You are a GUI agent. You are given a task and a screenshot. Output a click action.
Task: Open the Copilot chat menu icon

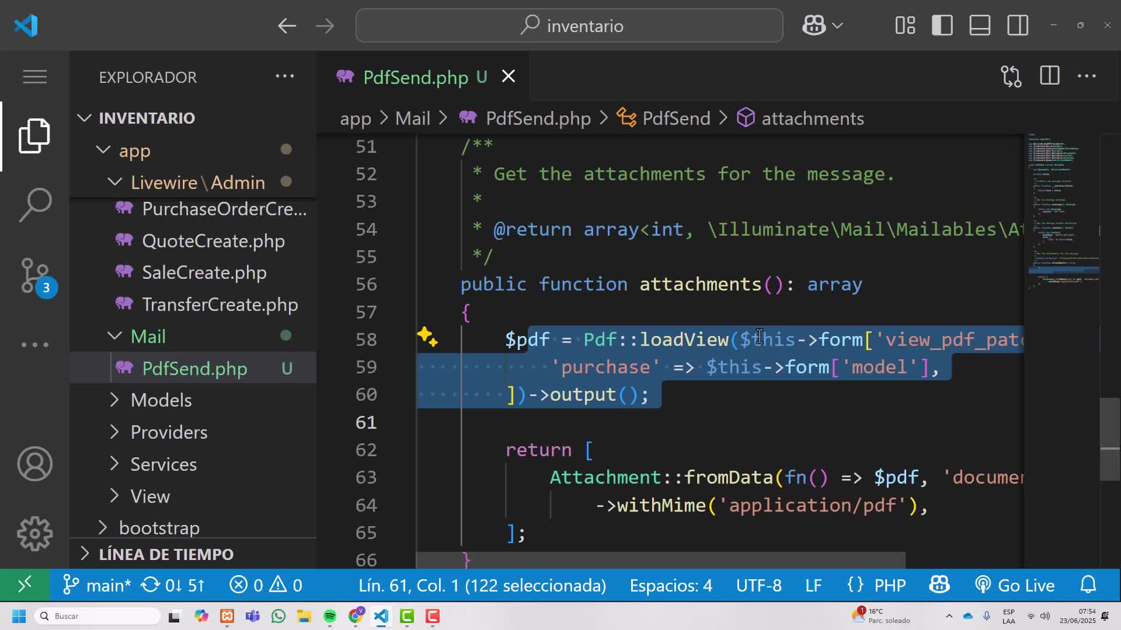pyautogui.click(x=822, y=26)
